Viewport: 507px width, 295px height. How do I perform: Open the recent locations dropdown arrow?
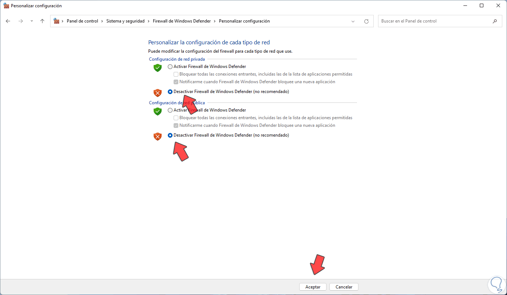(x=32, y=21)
